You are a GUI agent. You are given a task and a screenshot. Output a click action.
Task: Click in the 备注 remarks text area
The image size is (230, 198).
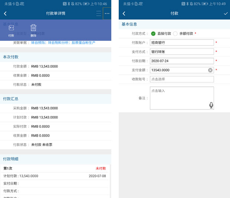coord(179,98)
